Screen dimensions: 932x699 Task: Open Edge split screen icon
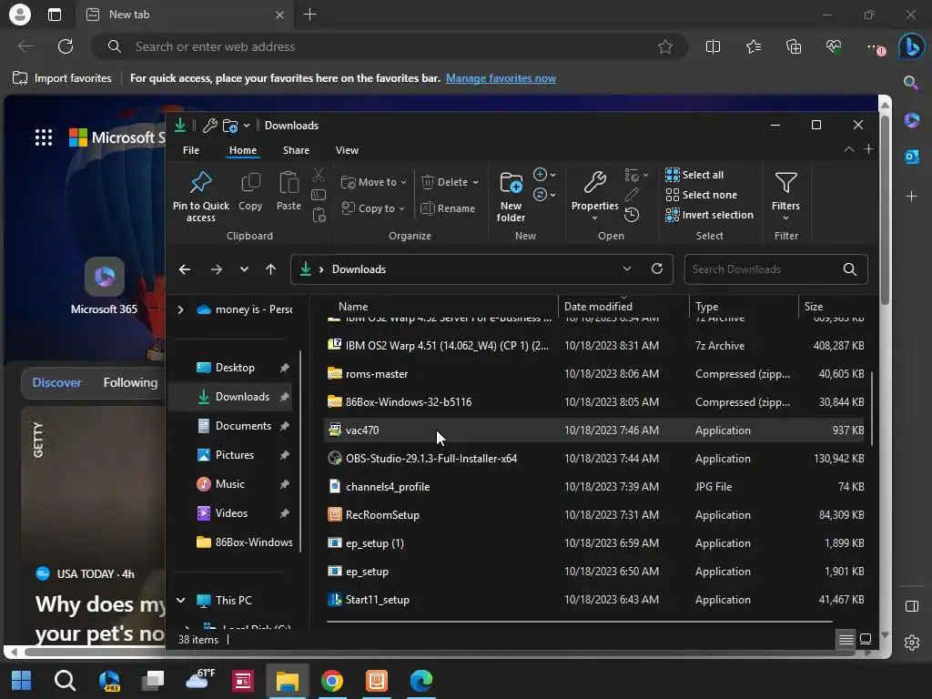[x=713, y=47]
